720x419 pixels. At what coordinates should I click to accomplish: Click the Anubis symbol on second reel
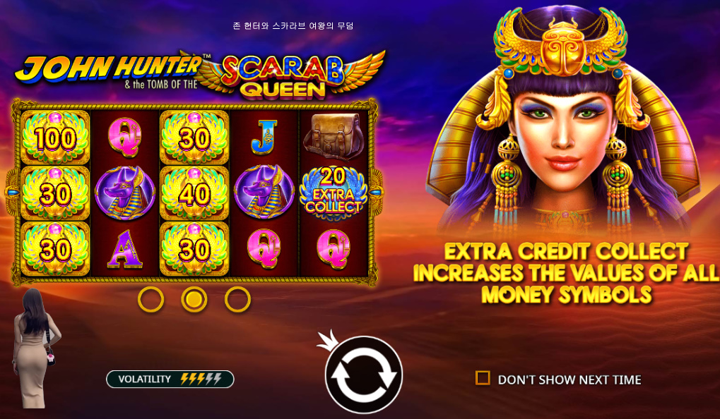(x=125, y=193)
